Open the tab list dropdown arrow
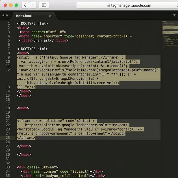The image size is (178, 178). point(174,16)
